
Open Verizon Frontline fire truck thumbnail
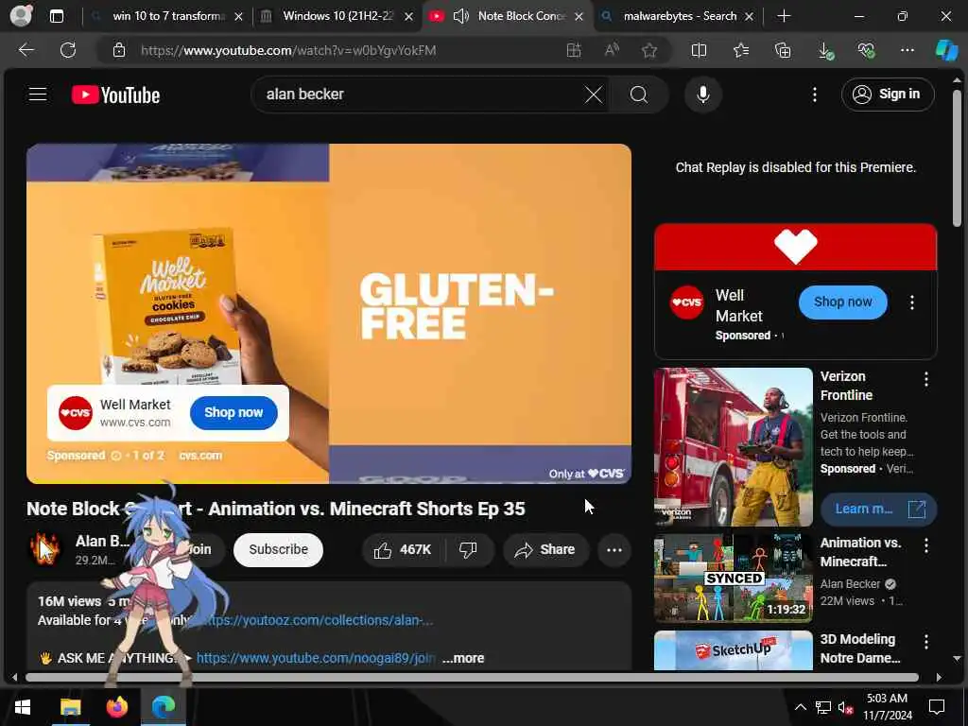[x=733, y=447]
